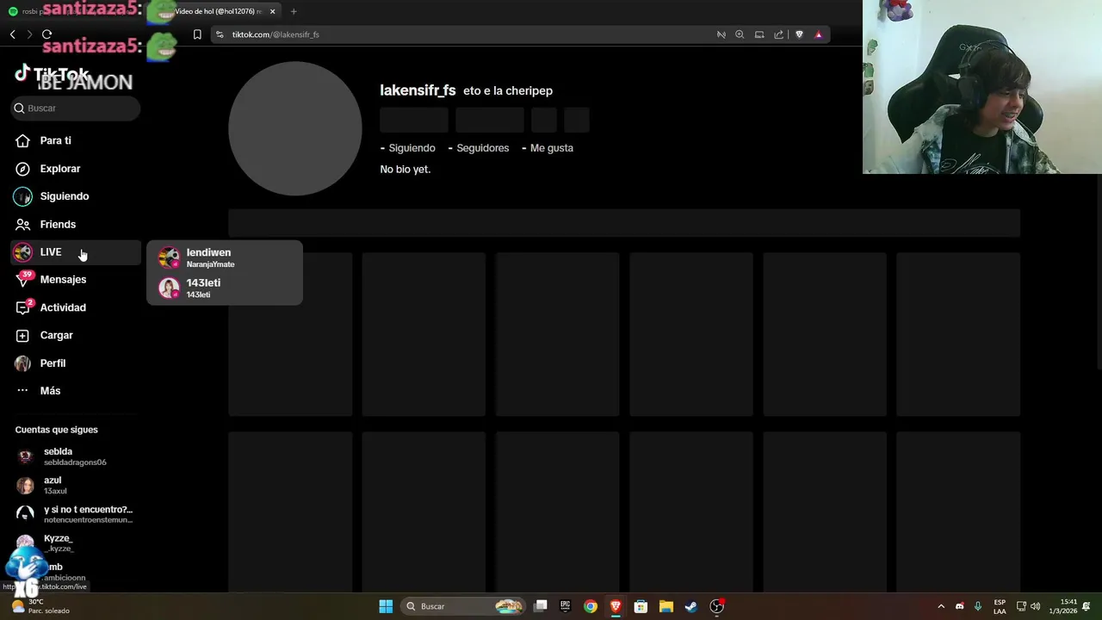Screen dimensions: 1102x620
Task: Open OBS Studio from taskbar
Action: (716, 606)
